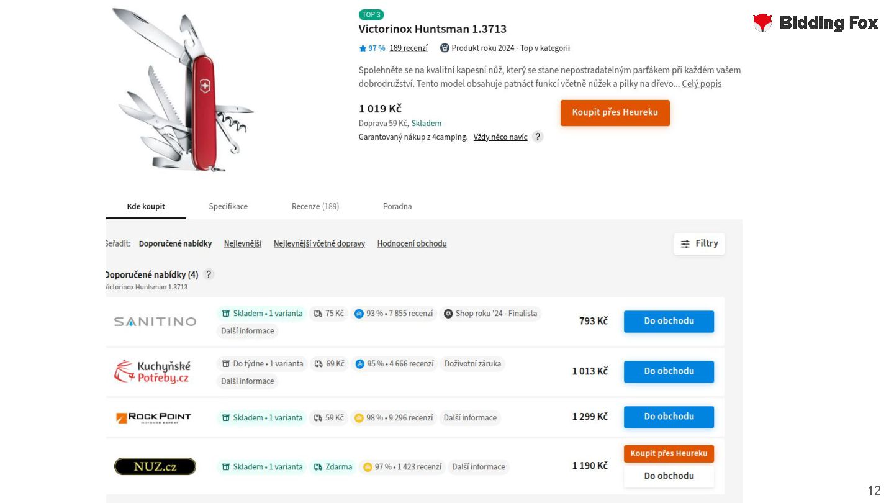Click the Rock Point shop logo

[x=153, y=417]
